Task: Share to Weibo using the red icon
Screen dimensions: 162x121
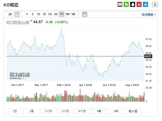Action: click(x=139, y=5)
